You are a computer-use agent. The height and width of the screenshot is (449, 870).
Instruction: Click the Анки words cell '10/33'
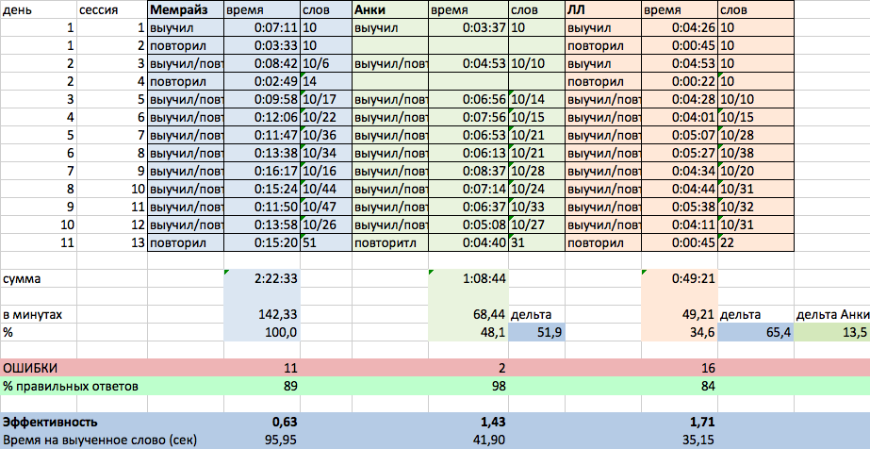coord(536,207)
